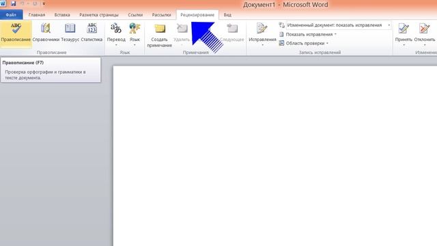Click the Word application icon in the title bar
The height and width of the screenshot is (246, 437).
(3, 4)
